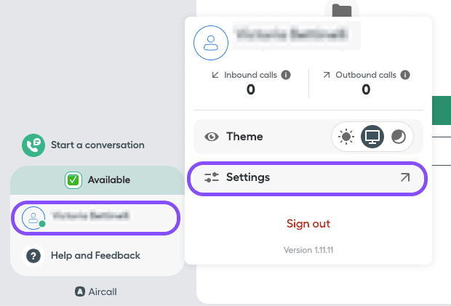Click the Aircall logo at bottom

pos(81,291)
